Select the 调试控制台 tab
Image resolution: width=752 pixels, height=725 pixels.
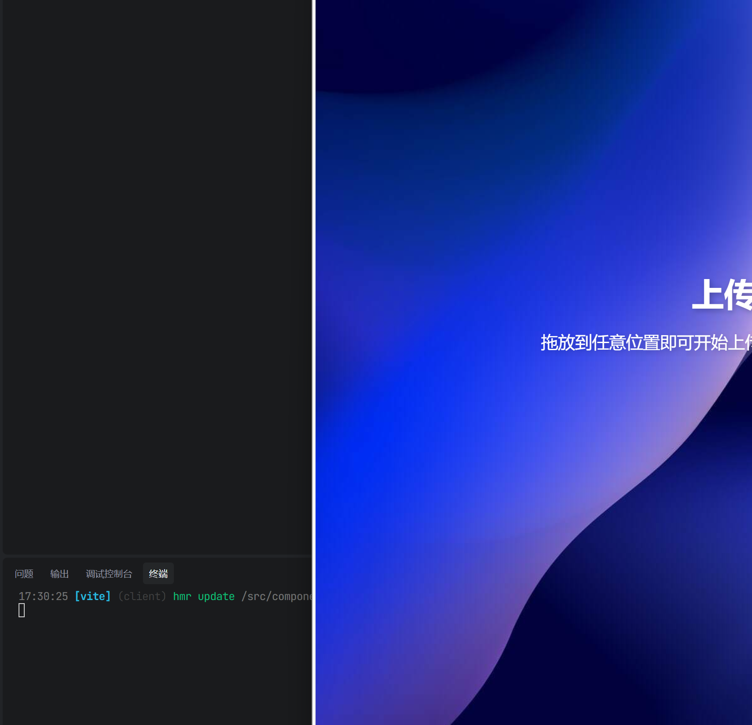pyautogui.click(x=109, y=574)
